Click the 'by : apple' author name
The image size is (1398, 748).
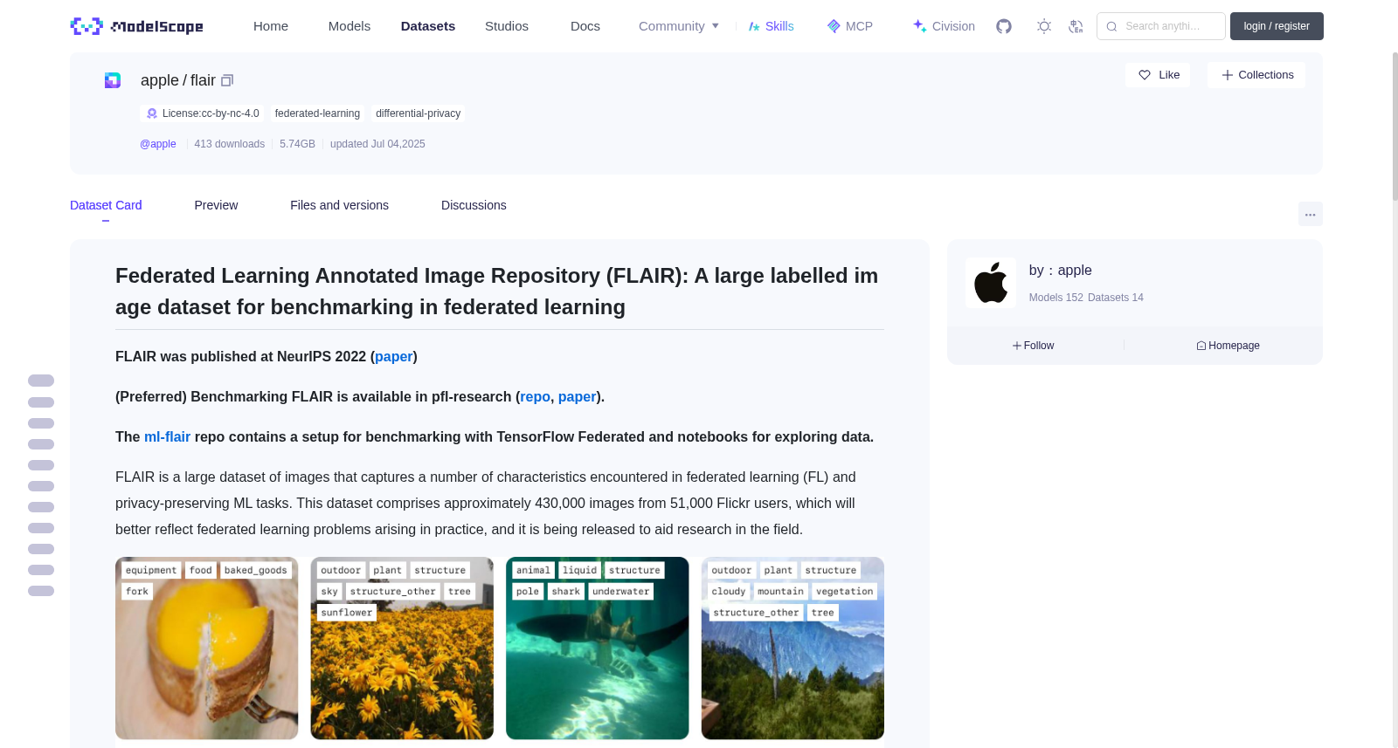click(x=1060, y=271)
